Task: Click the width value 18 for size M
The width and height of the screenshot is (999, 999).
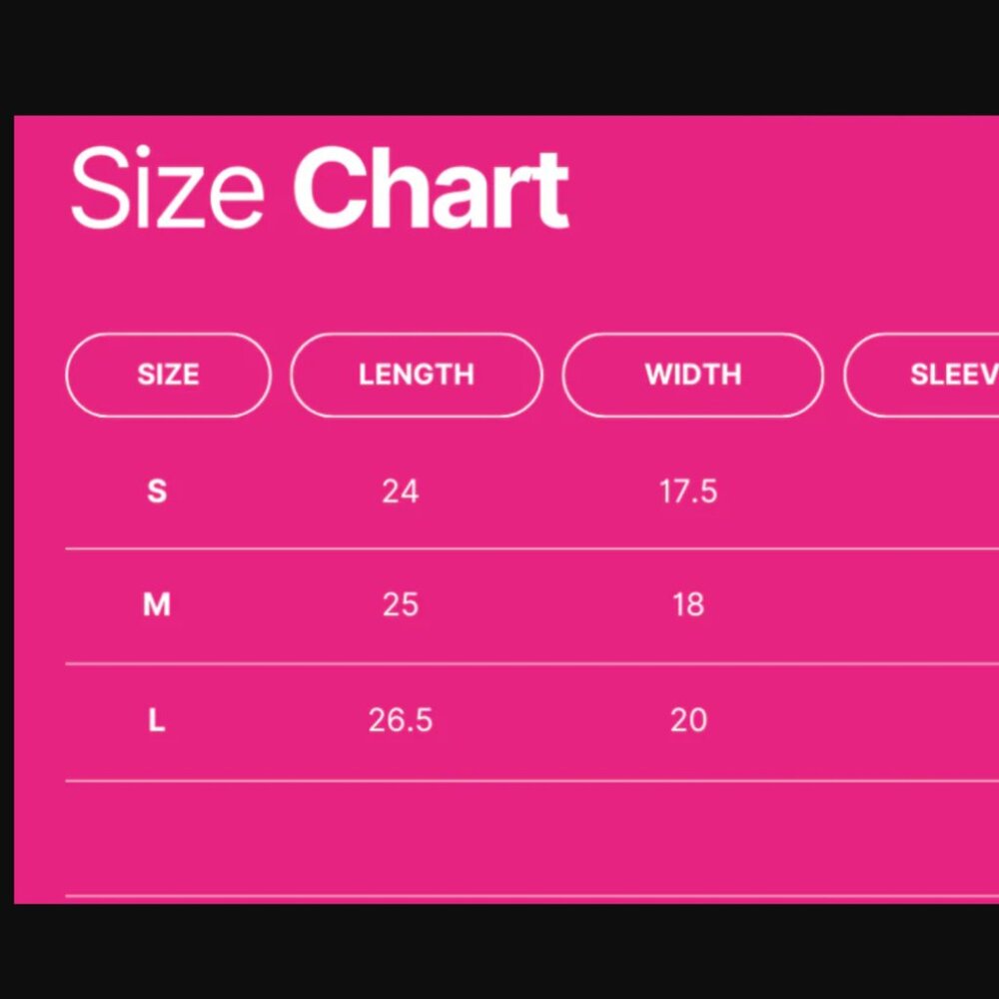Action: tap(688, 604)
